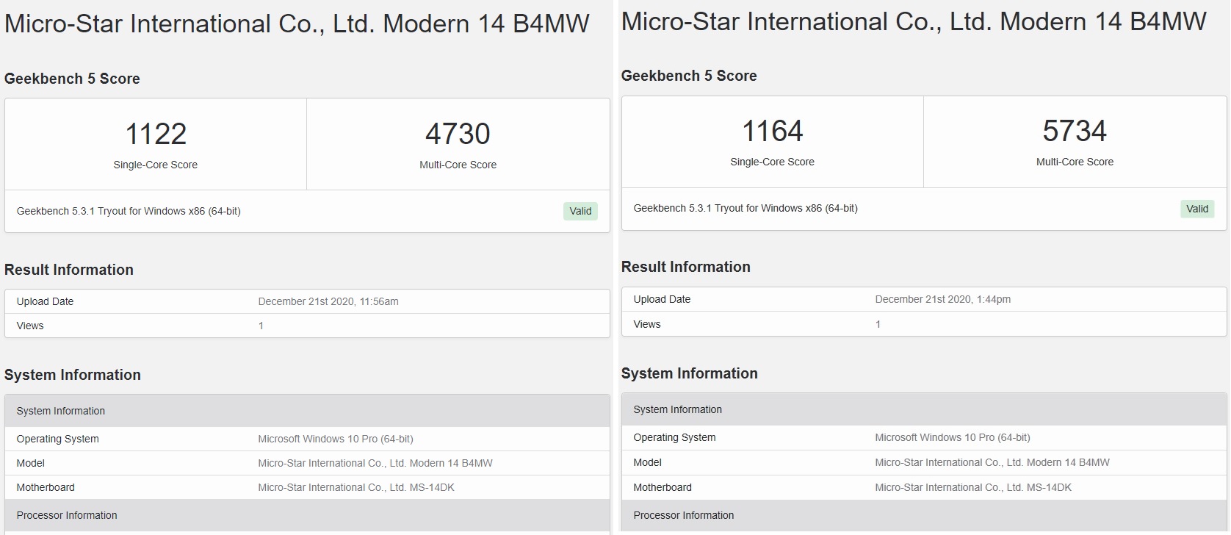This screenshot has height=535, width=1231.
Task: Click left Motherboard value MS-14DK
Action: click(356, 487)
